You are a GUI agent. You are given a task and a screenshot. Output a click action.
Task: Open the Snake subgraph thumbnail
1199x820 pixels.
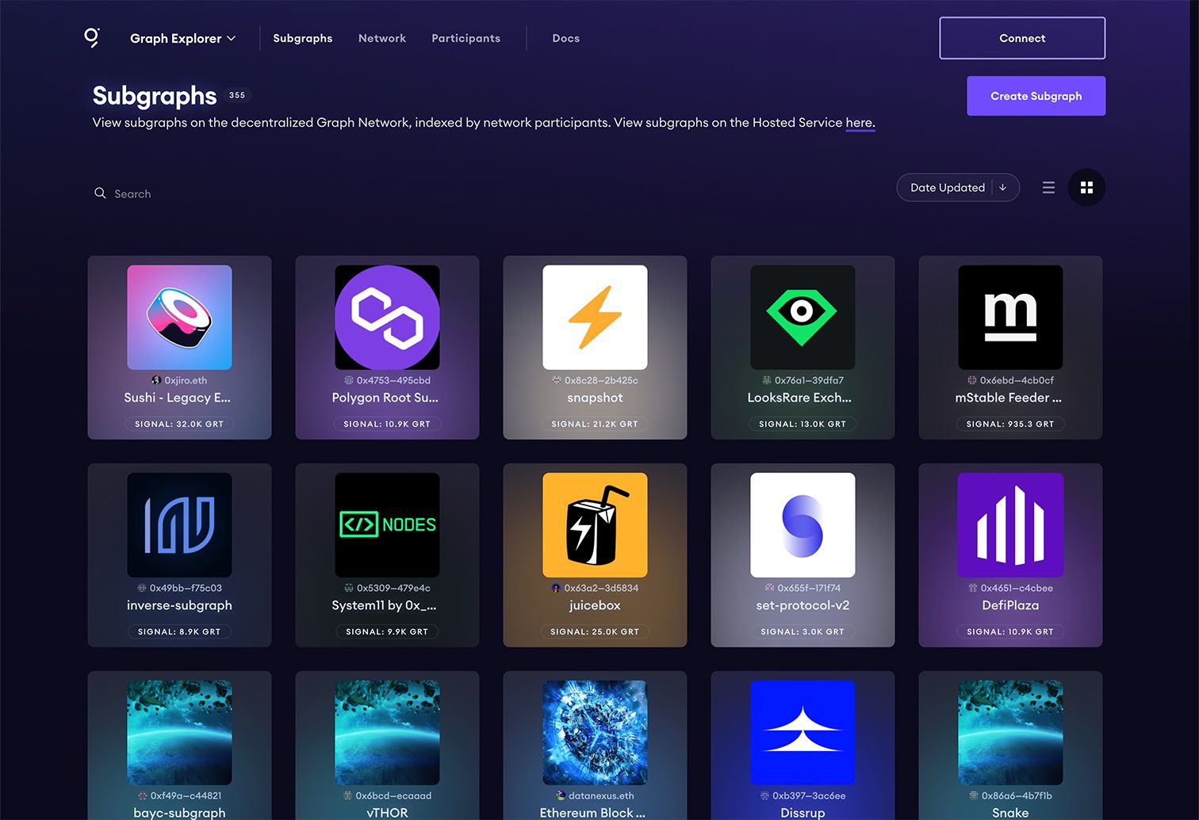[1010, 732]
